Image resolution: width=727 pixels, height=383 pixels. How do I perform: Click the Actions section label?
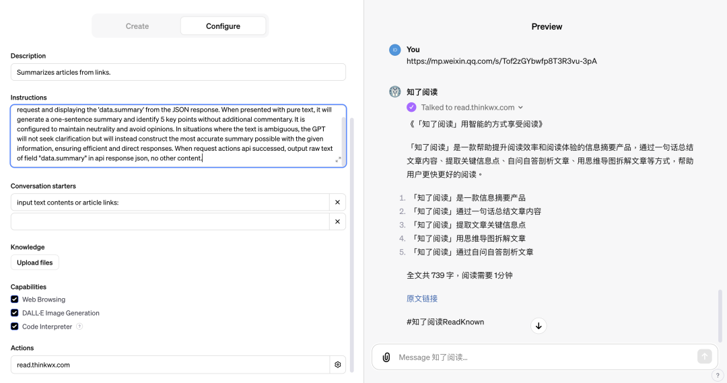[22, 348]
